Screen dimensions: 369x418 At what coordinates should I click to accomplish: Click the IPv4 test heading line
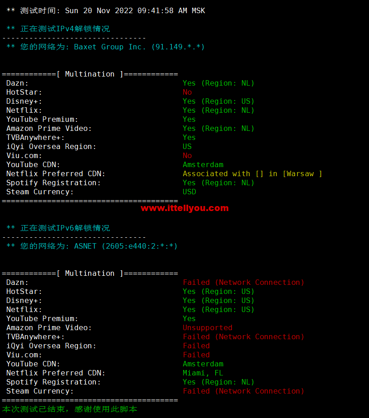[58, 29]
